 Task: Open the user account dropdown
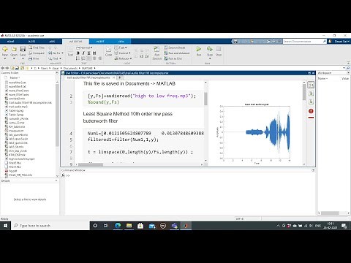click(x=341, y=42)
